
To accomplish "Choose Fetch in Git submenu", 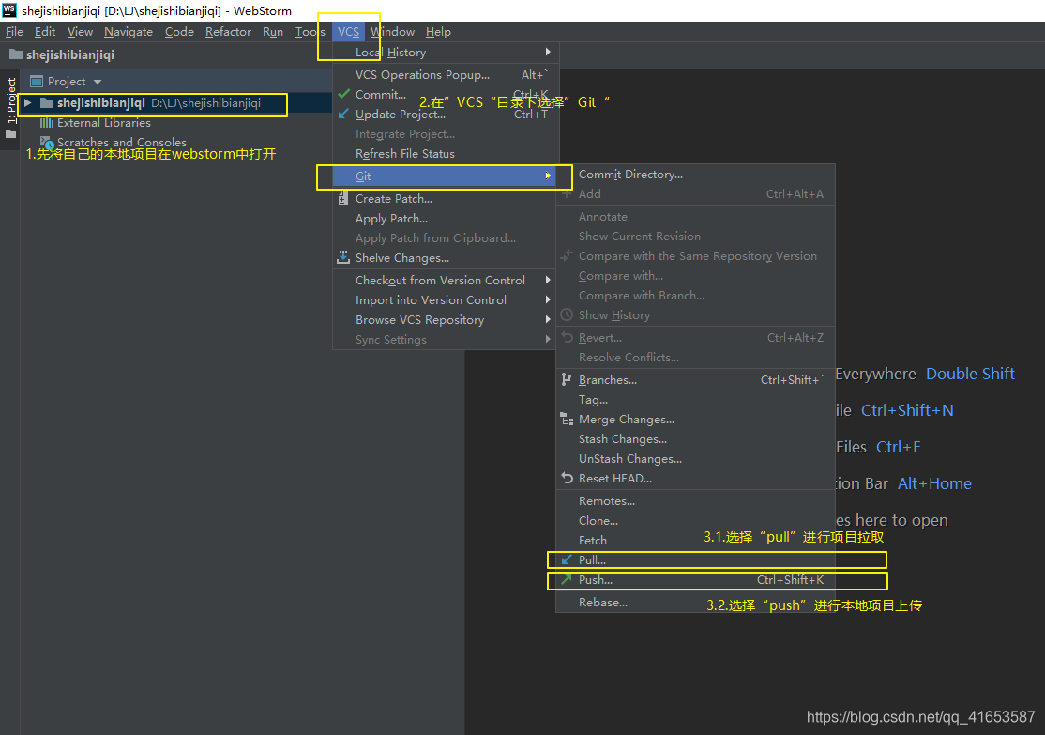I will pos(696,541).
